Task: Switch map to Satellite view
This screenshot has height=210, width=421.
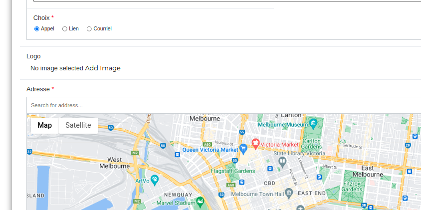Action: coord(78,125)
